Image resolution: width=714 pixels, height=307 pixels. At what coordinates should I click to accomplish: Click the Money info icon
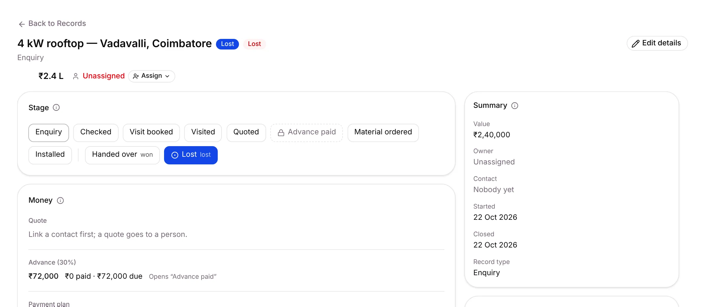click(60, 200)
